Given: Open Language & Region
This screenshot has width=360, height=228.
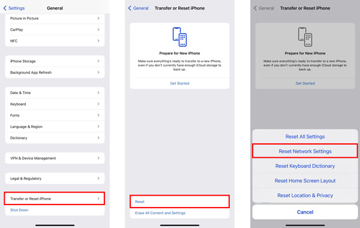Looking at the screenshot, I should 55,127.
